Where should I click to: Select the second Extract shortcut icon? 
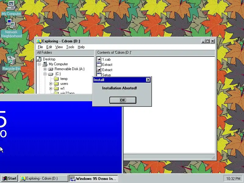click(99, 70)
